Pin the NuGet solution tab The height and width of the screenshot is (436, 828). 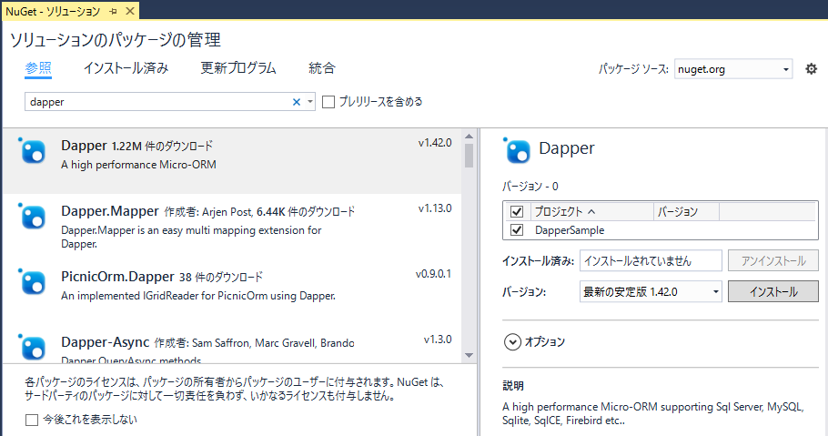[x=113, y=11]
